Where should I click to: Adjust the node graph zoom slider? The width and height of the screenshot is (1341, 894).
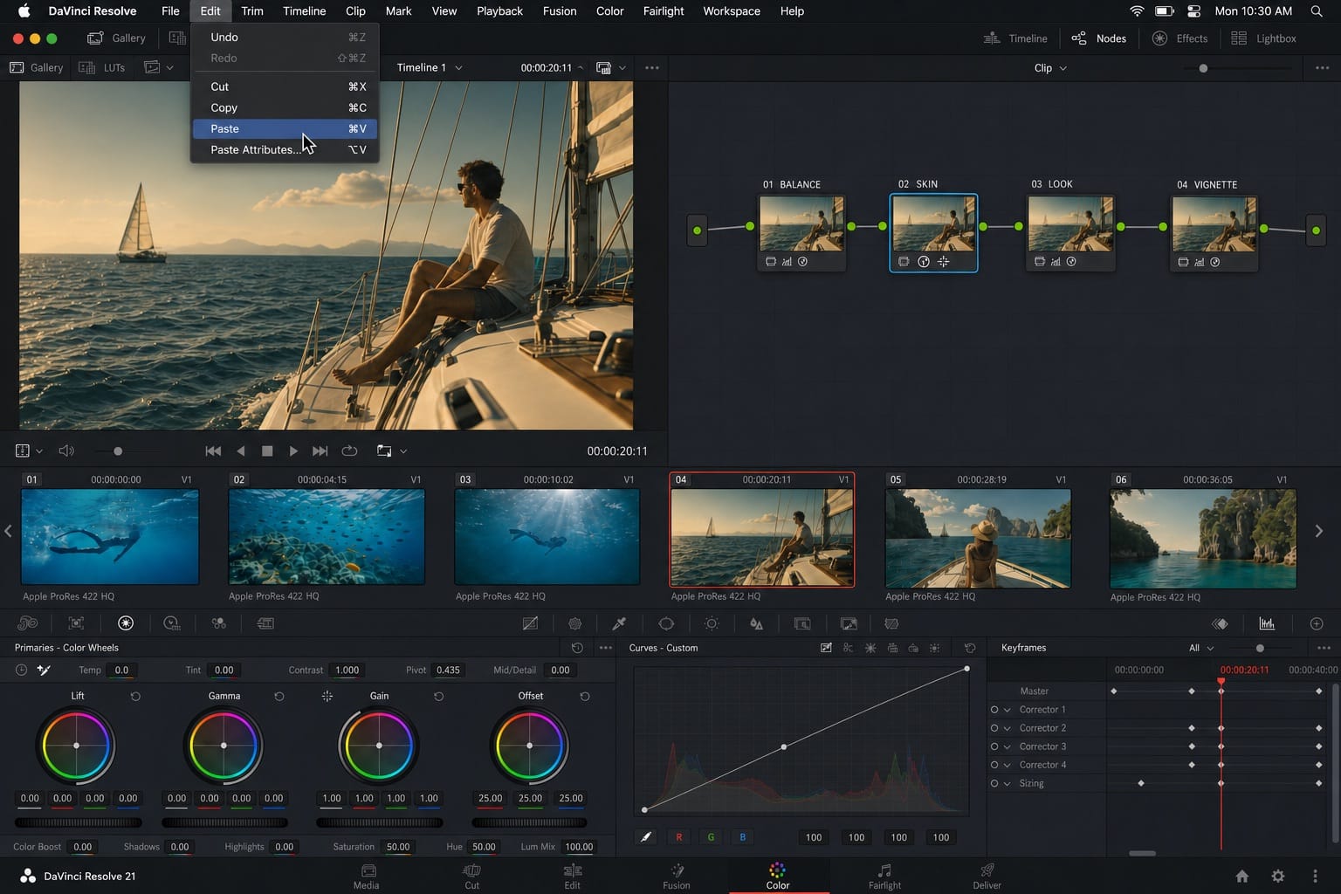1203,68
